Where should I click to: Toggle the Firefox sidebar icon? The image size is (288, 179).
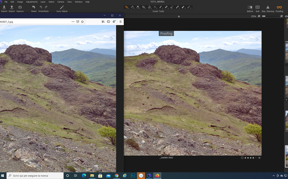coord(108,22)
